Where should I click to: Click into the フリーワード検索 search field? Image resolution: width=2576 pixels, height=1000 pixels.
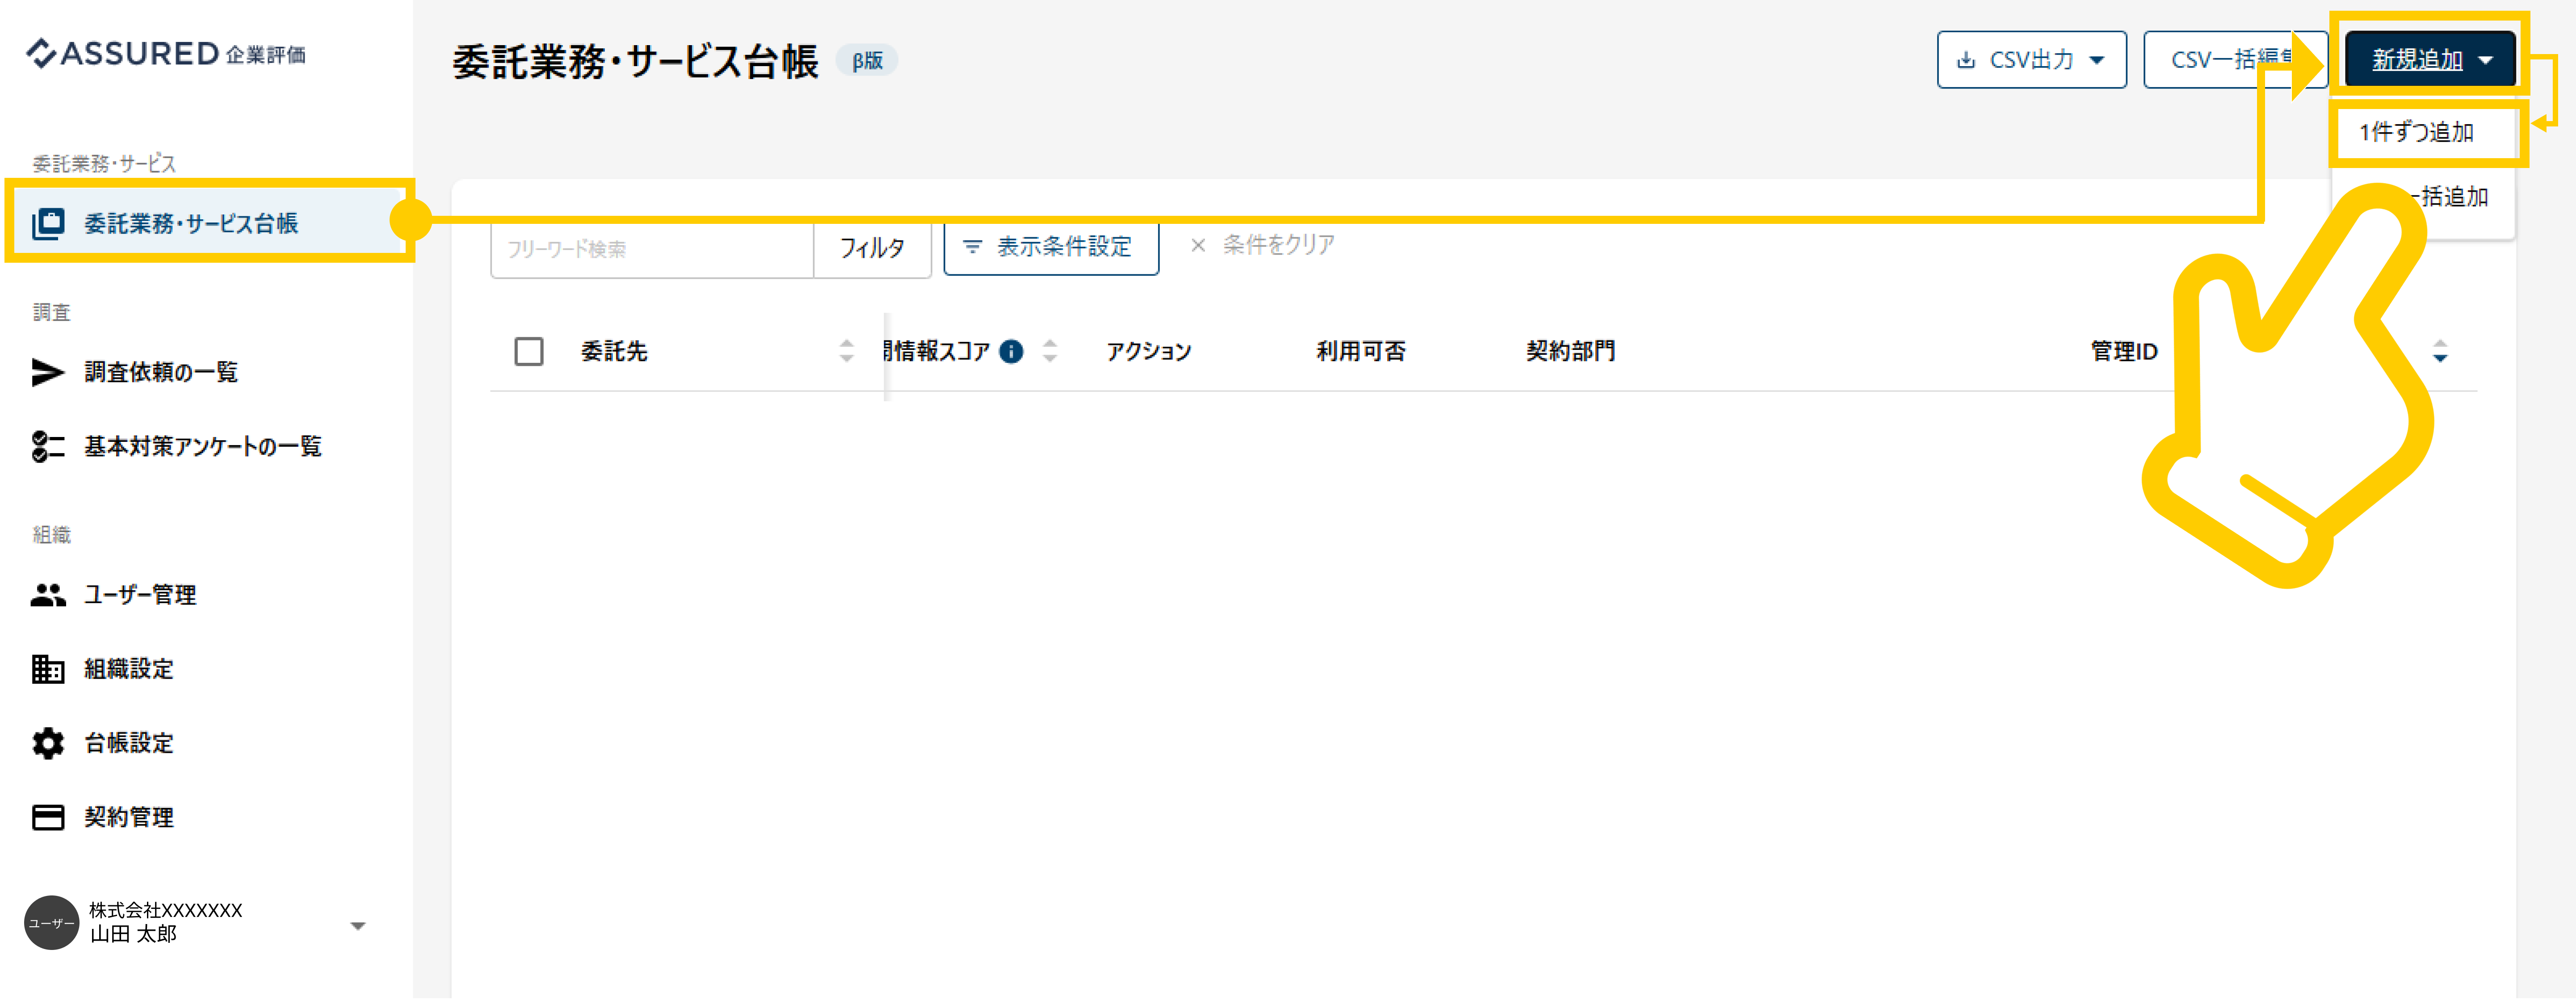[x=652, y=248]
